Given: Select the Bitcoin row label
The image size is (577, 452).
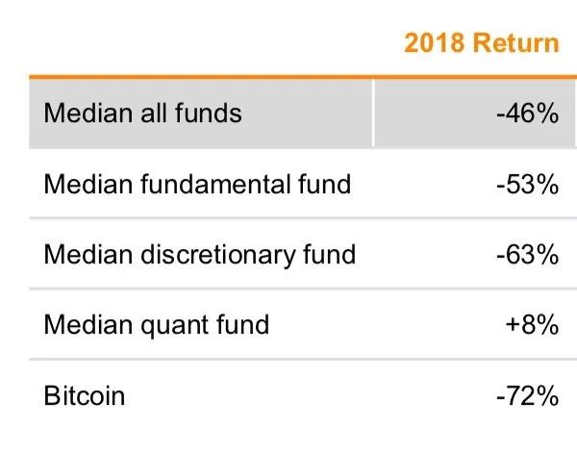Looking at the screenshot, I should click(85, 396).
